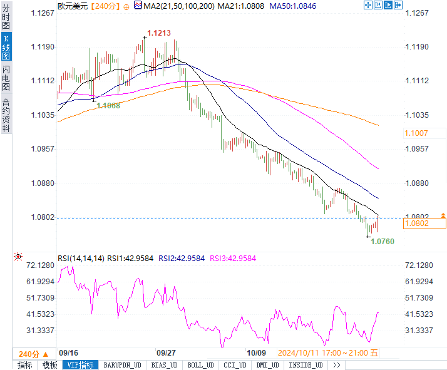Choose the BOLL_UD indicator
Viewport: 447px width, 370px height.
[201, 365]
